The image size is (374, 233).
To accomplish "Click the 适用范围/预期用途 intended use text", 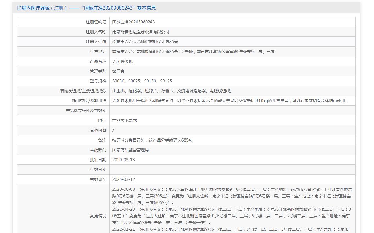I will 230,101.
